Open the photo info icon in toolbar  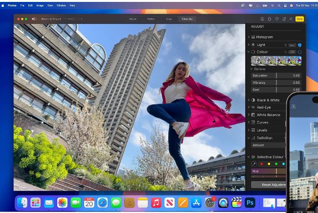pos(262,19)
